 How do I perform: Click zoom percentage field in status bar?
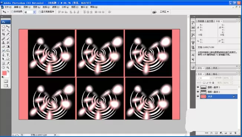[16, 135]
